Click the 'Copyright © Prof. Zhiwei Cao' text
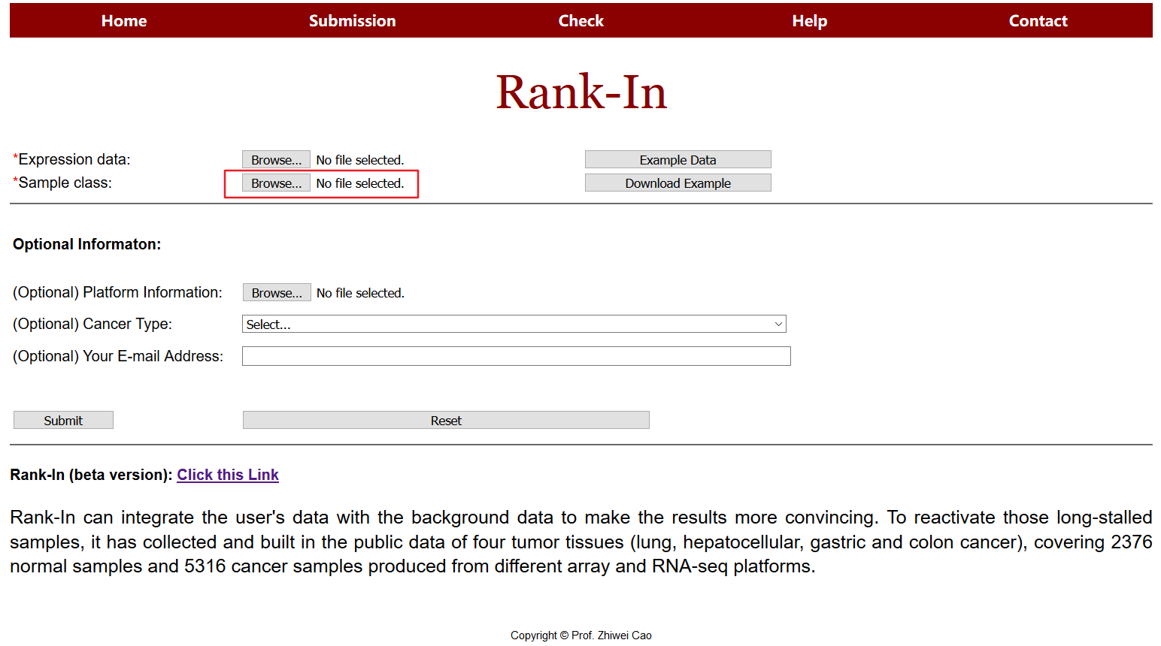1161x646 pixels. [581, 635]
